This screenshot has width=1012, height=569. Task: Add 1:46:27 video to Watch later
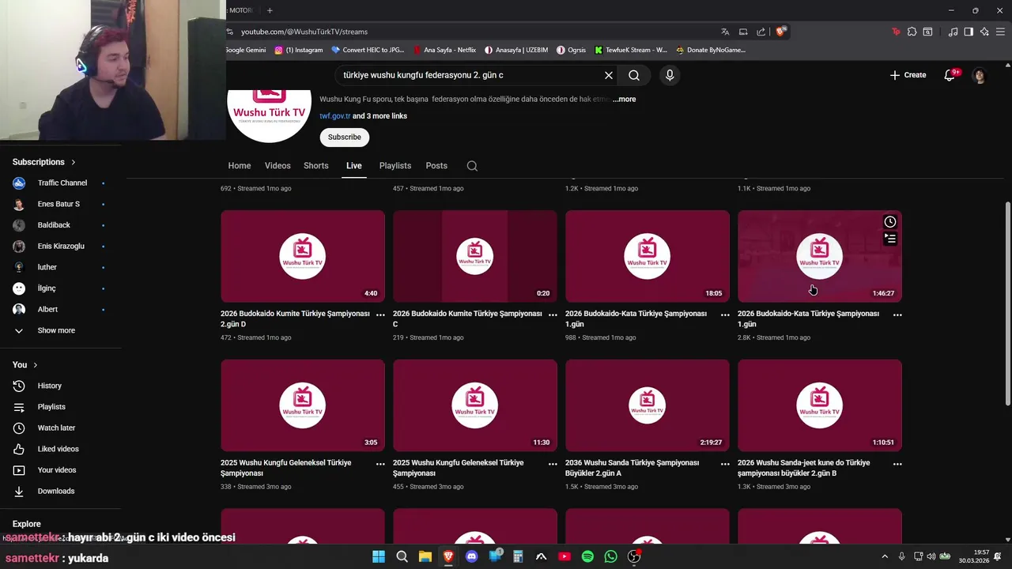pyautogui.click(x=890, y=222)
